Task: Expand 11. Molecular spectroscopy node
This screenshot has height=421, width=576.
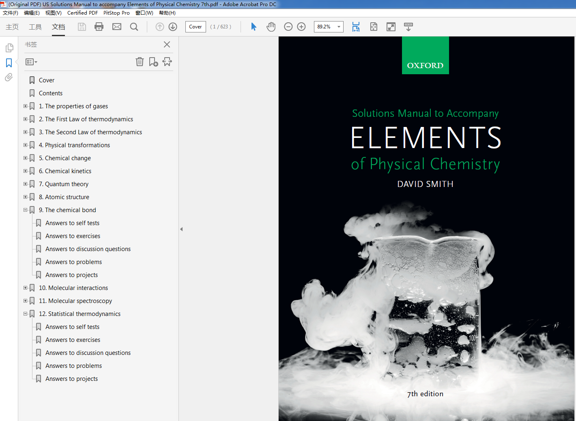Action: coord(26,301)
